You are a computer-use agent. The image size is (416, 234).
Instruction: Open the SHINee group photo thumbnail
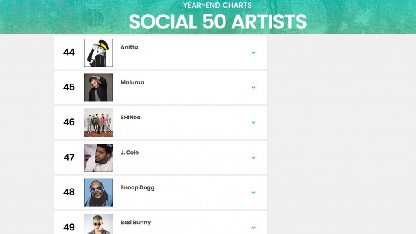point(98,122)
